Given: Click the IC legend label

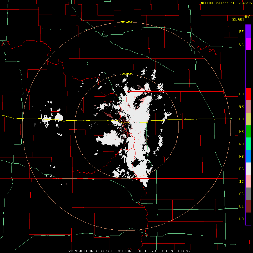Looking at the screenshot, I should (241, 182).
